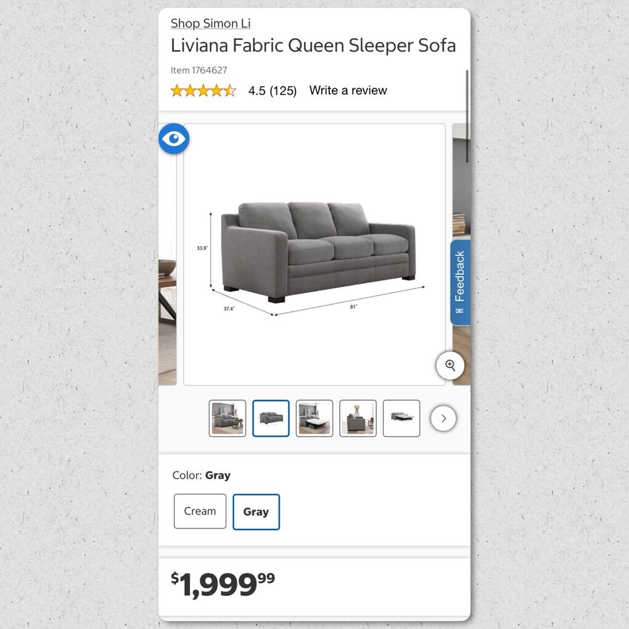629x629 pixels.
Task: Select the Gray color option
Action: pyautogui.click(x=256, y=512)
